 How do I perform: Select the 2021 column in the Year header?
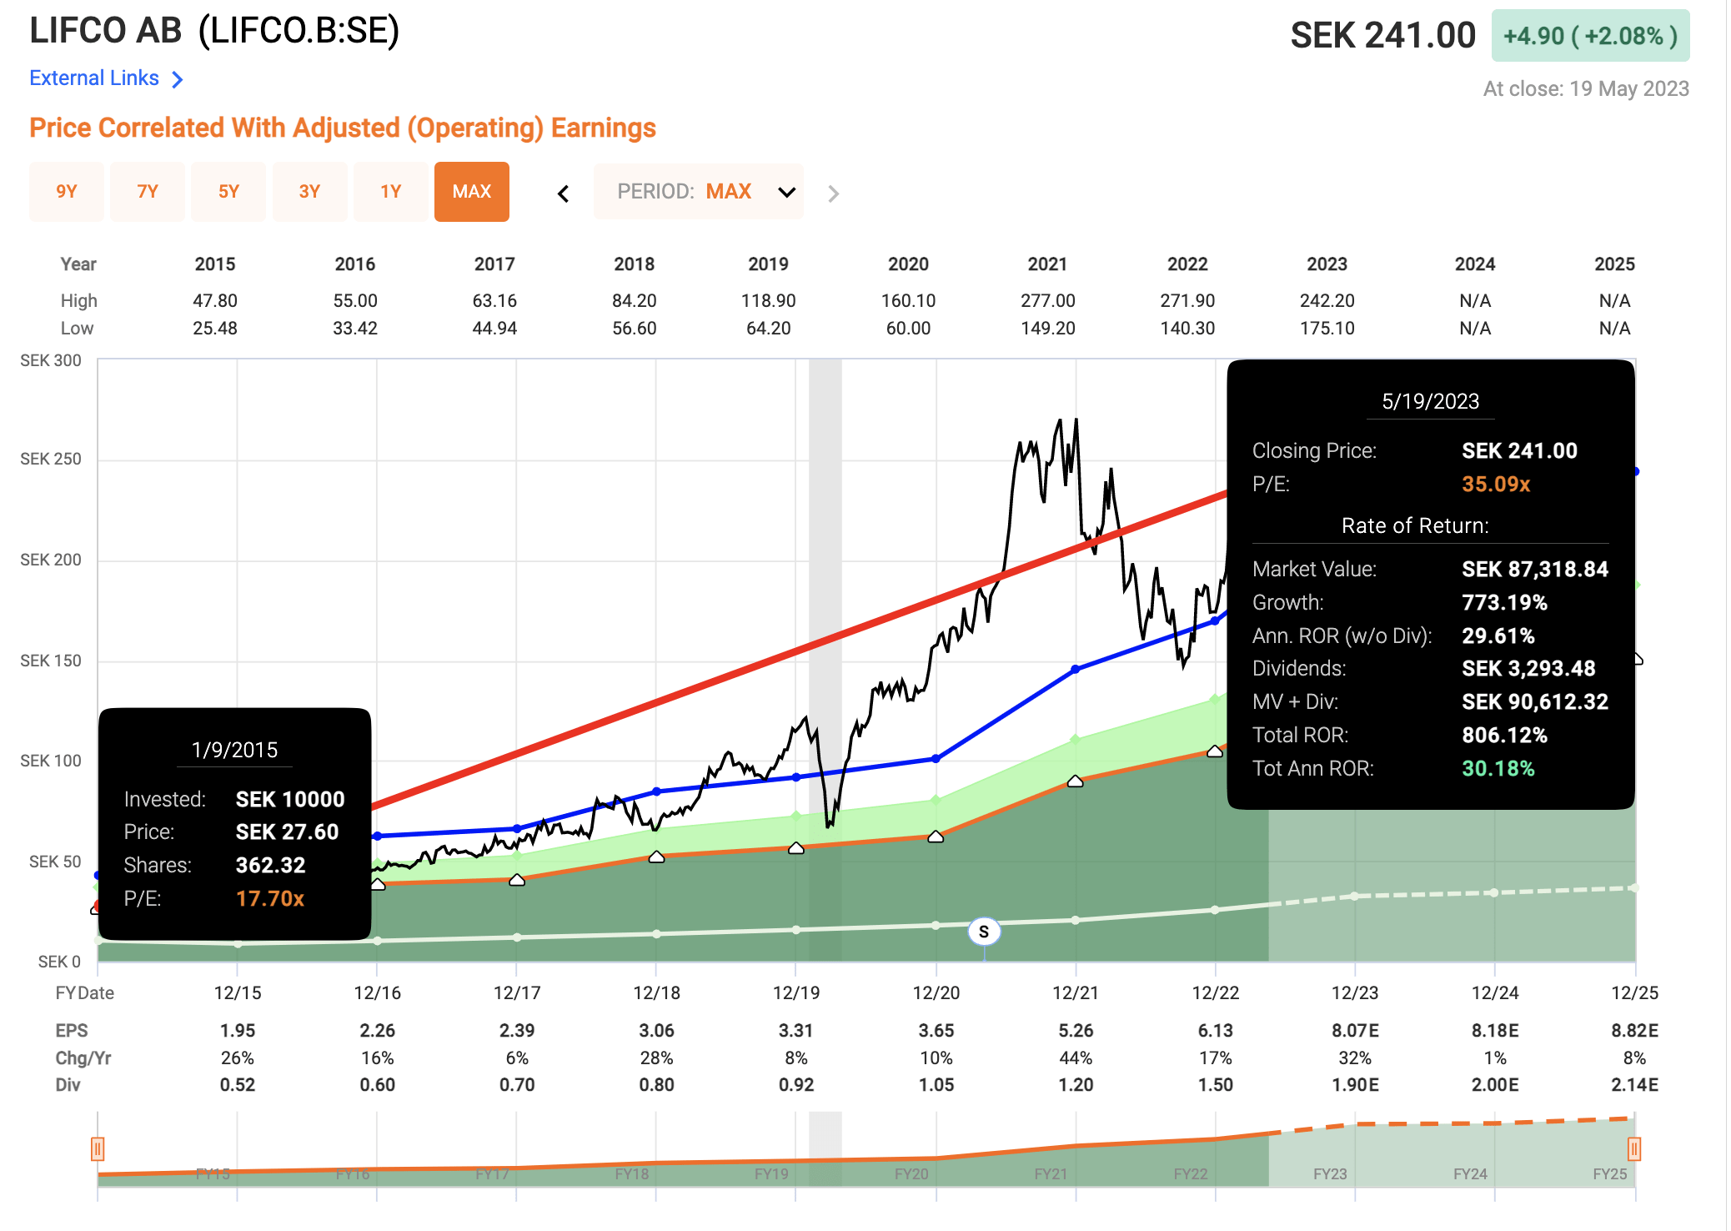coord(1047,264)
